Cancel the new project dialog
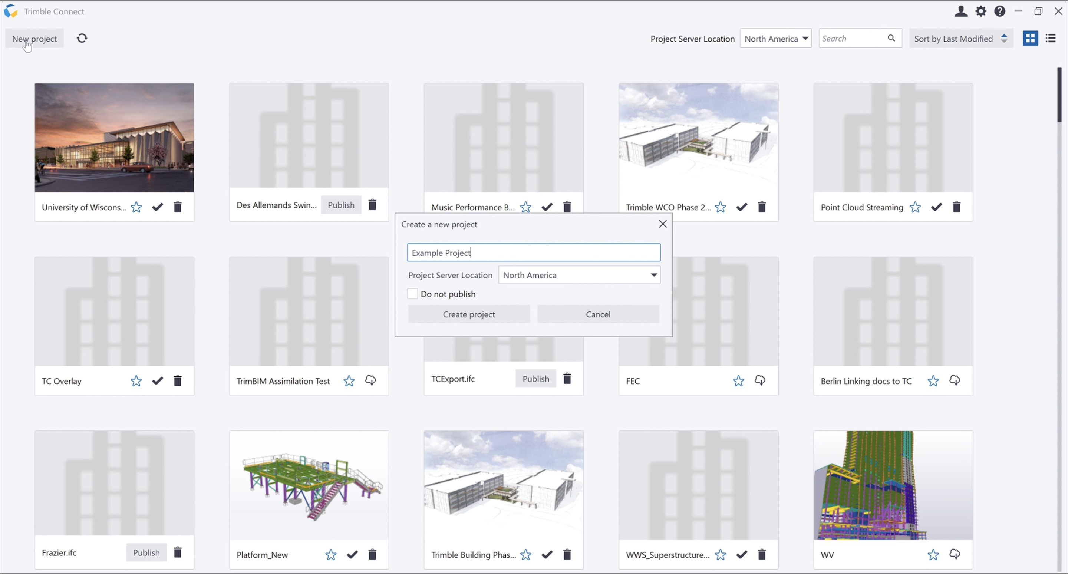This screenshot has width=1068, height=574. 598,314
